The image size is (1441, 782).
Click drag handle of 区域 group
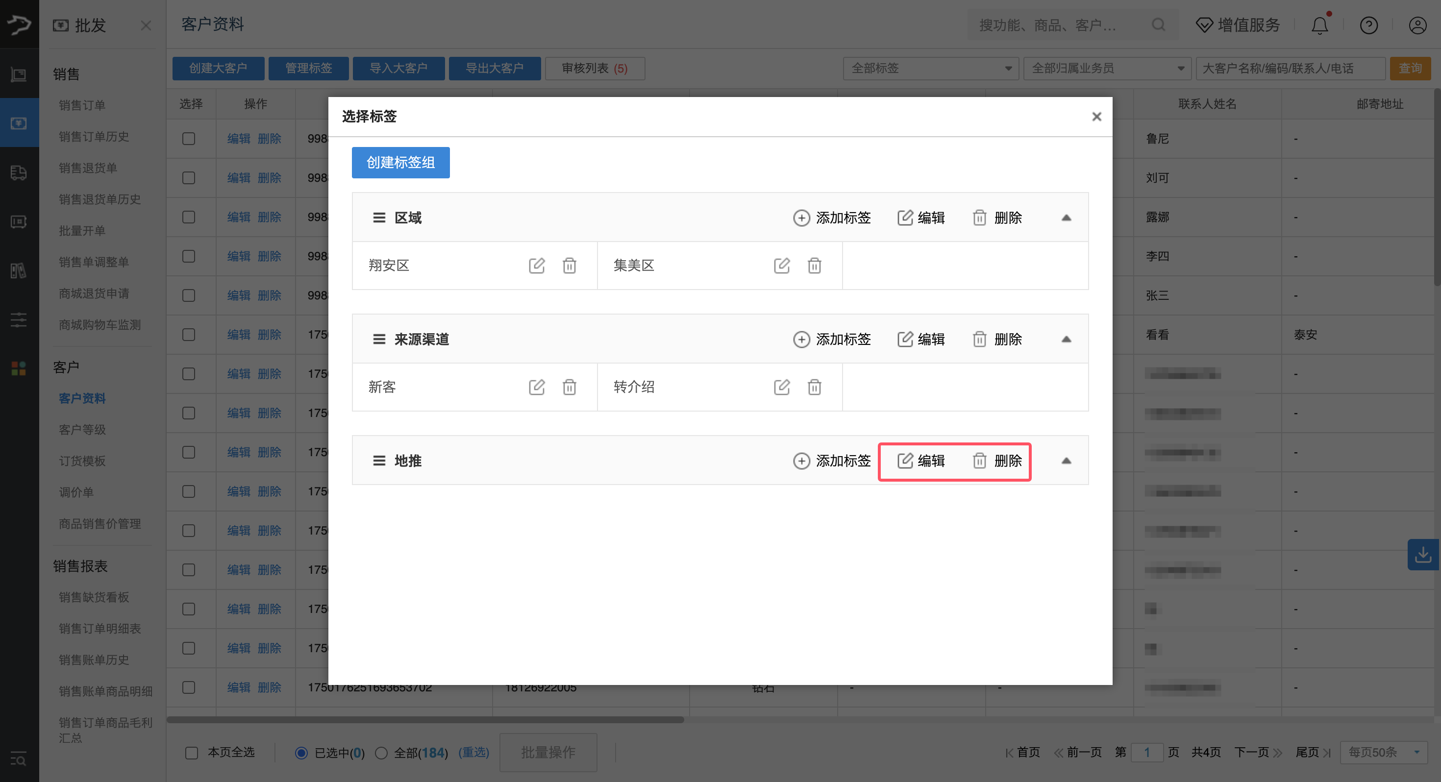379,218
